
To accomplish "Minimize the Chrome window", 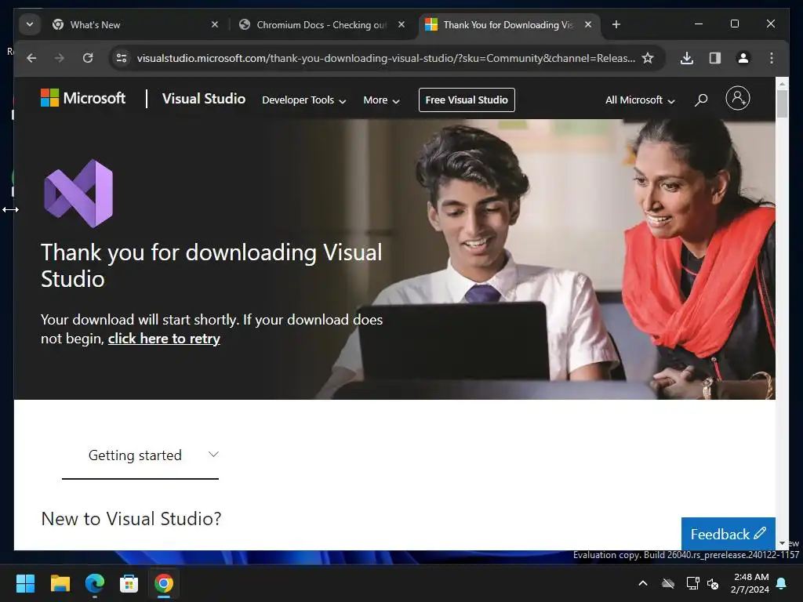I will coord(699,24).
